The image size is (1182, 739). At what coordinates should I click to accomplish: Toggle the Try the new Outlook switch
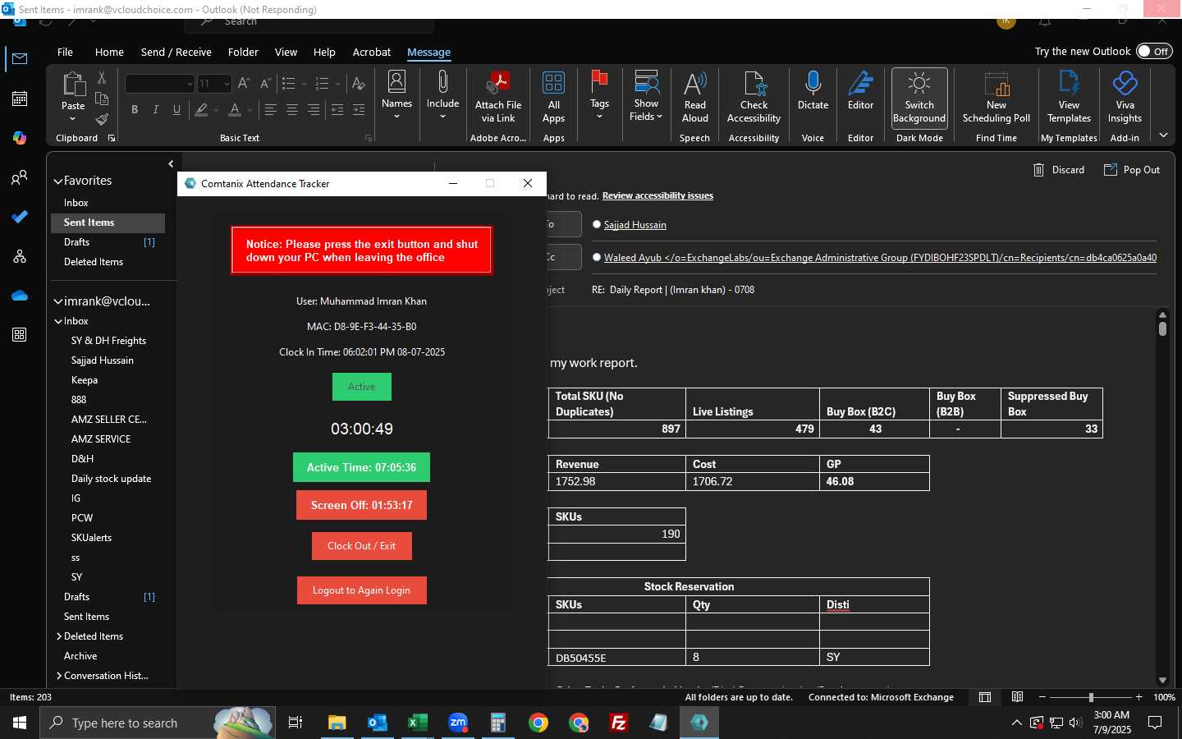[x=1154, y=51]
